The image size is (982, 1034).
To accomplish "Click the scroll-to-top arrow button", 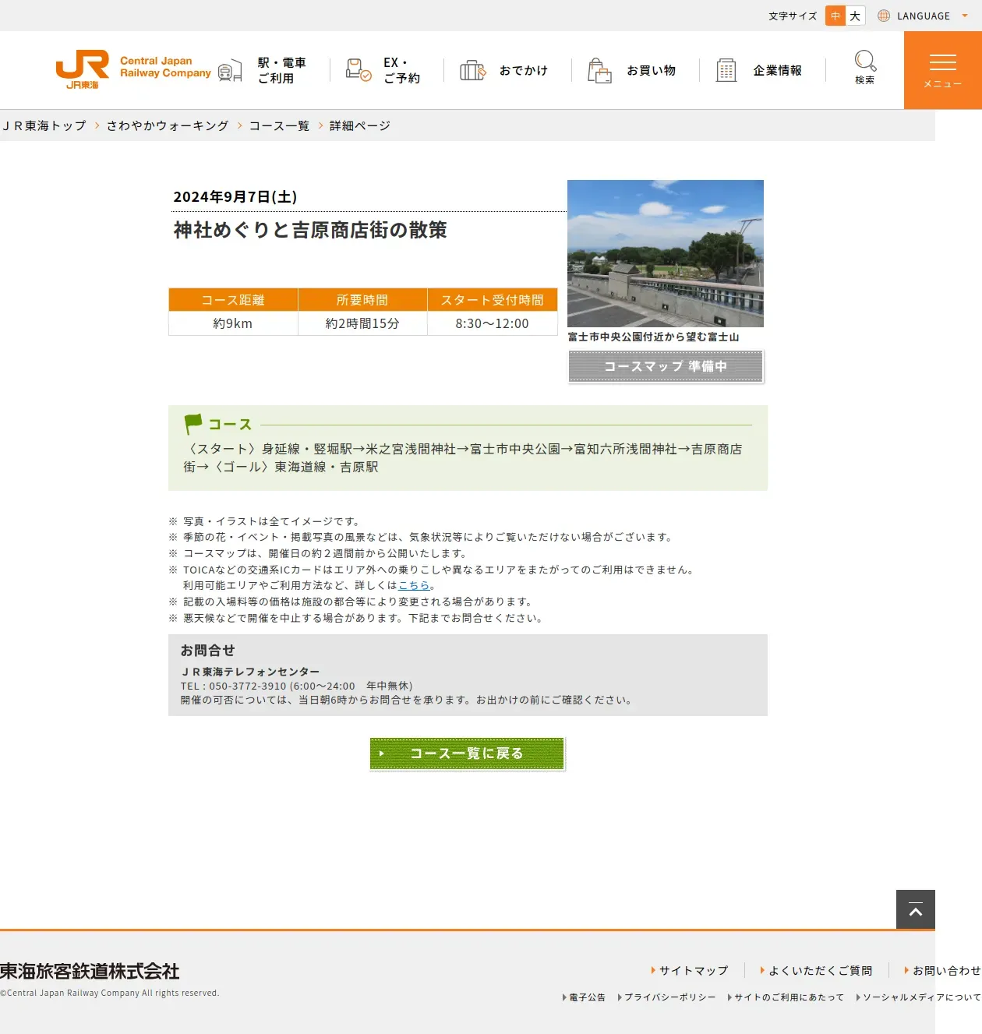I will point(916,909).
